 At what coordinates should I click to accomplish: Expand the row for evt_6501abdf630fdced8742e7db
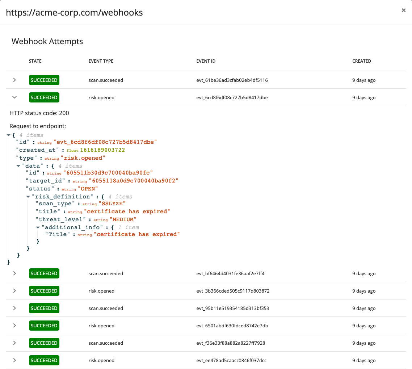point(14,326)
